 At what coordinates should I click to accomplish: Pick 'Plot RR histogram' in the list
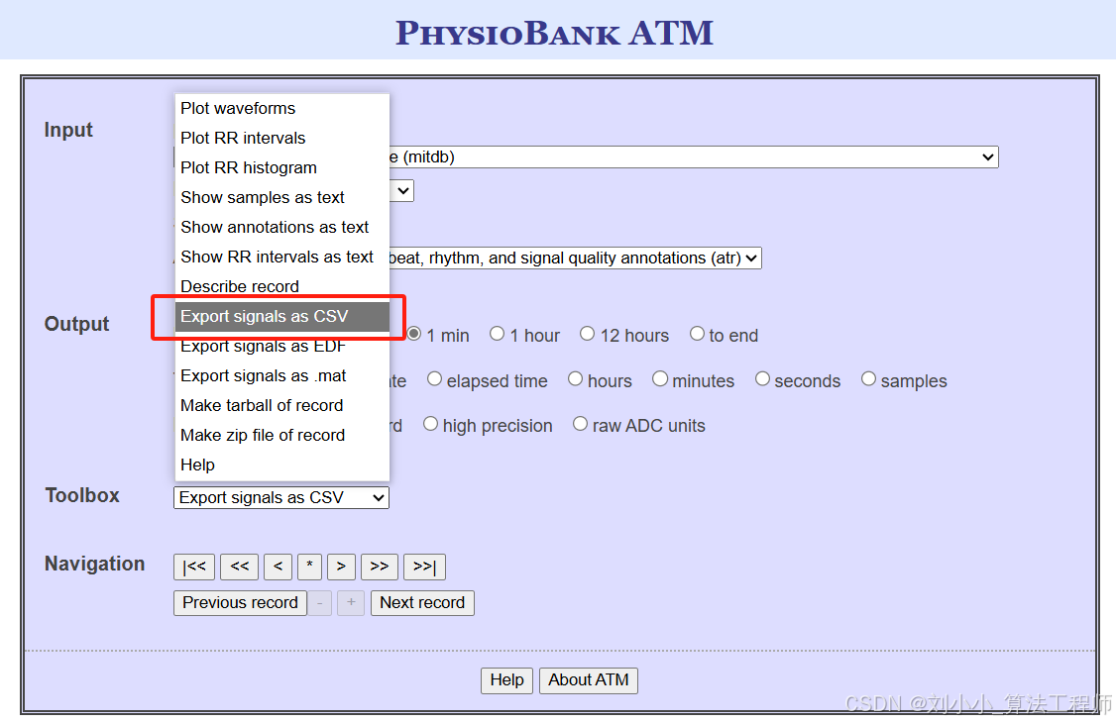(281, 167)
